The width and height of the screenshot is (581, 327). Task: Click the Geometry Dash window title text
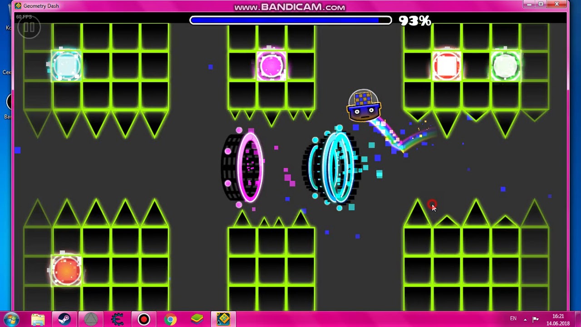click(x=41, y=6)
